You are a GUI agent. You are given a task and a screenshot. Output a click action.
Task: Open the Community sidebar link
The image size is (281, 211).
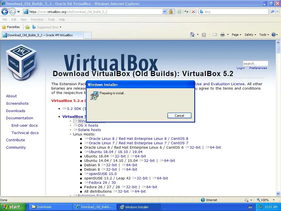[x=16, y=147]
